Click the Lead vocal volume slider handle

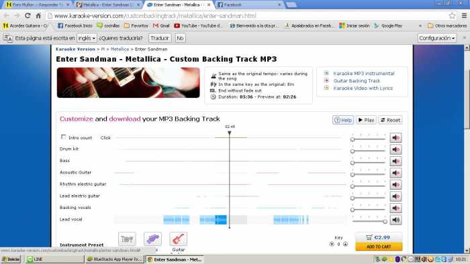tap(385, 222)
